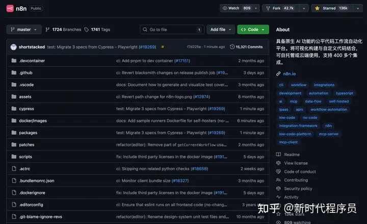The image size is (367, 224).
Task: Open pull request #16327 link
Action: (180, 181)
